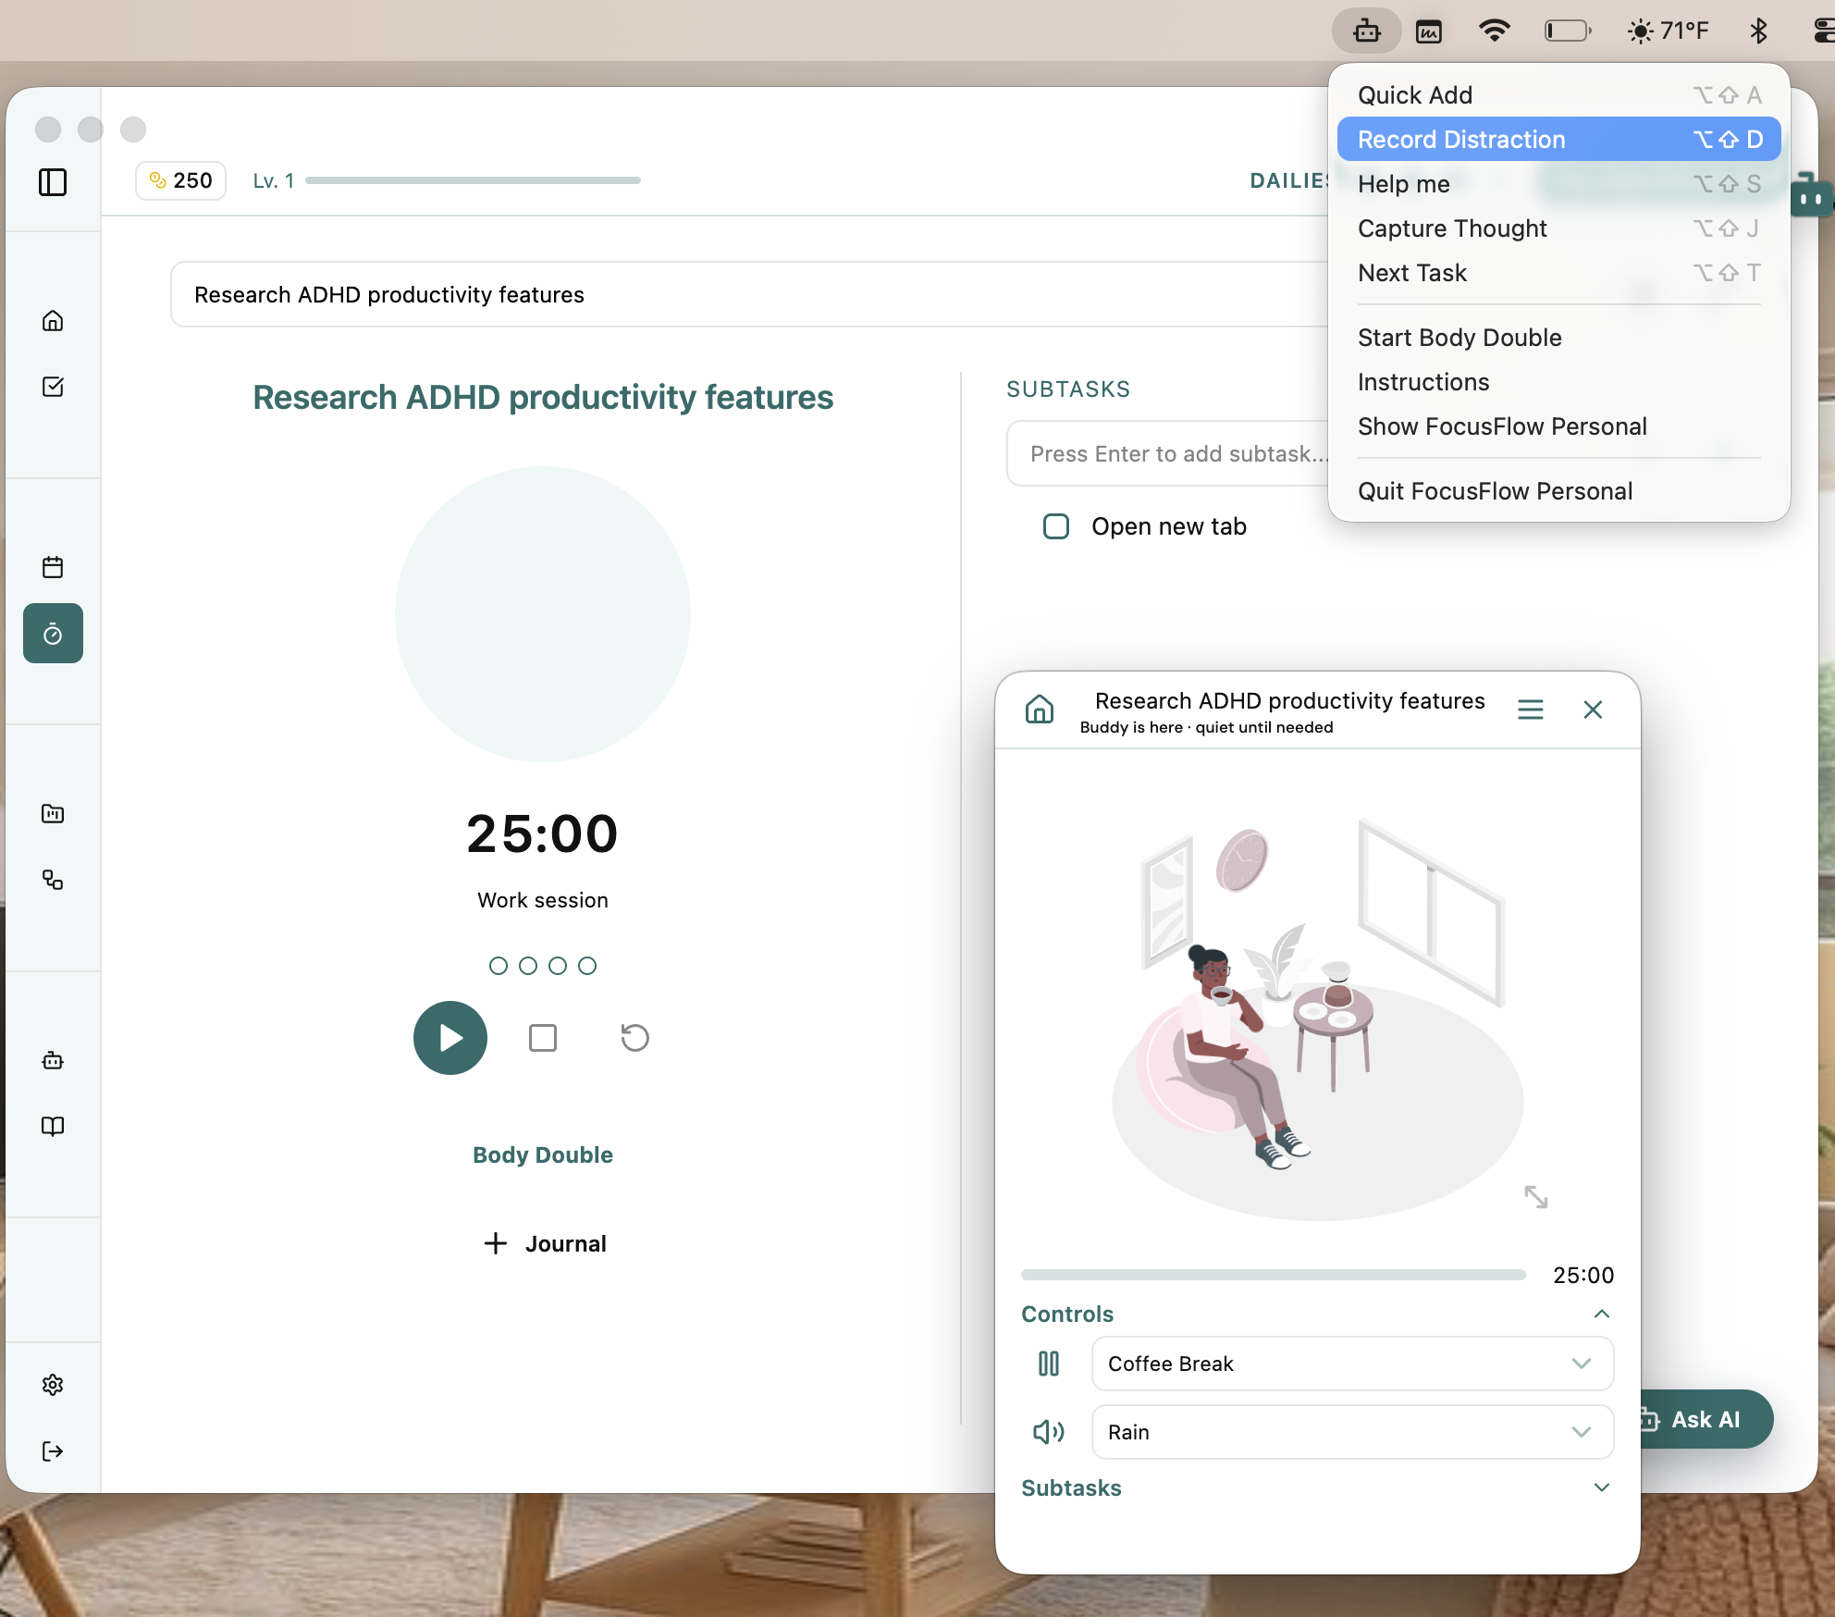Select the first session circle indicator
1835x1617 pixels.
(x=499, y=966)
